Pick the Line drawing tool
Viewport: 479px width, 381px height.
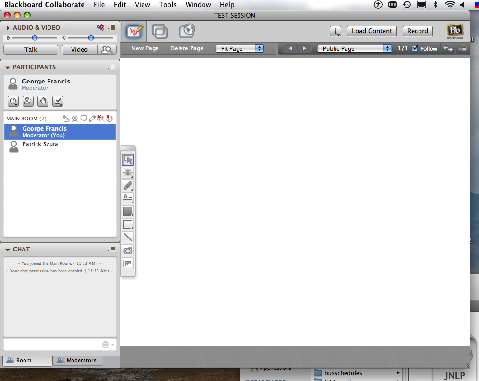point(128,237)
